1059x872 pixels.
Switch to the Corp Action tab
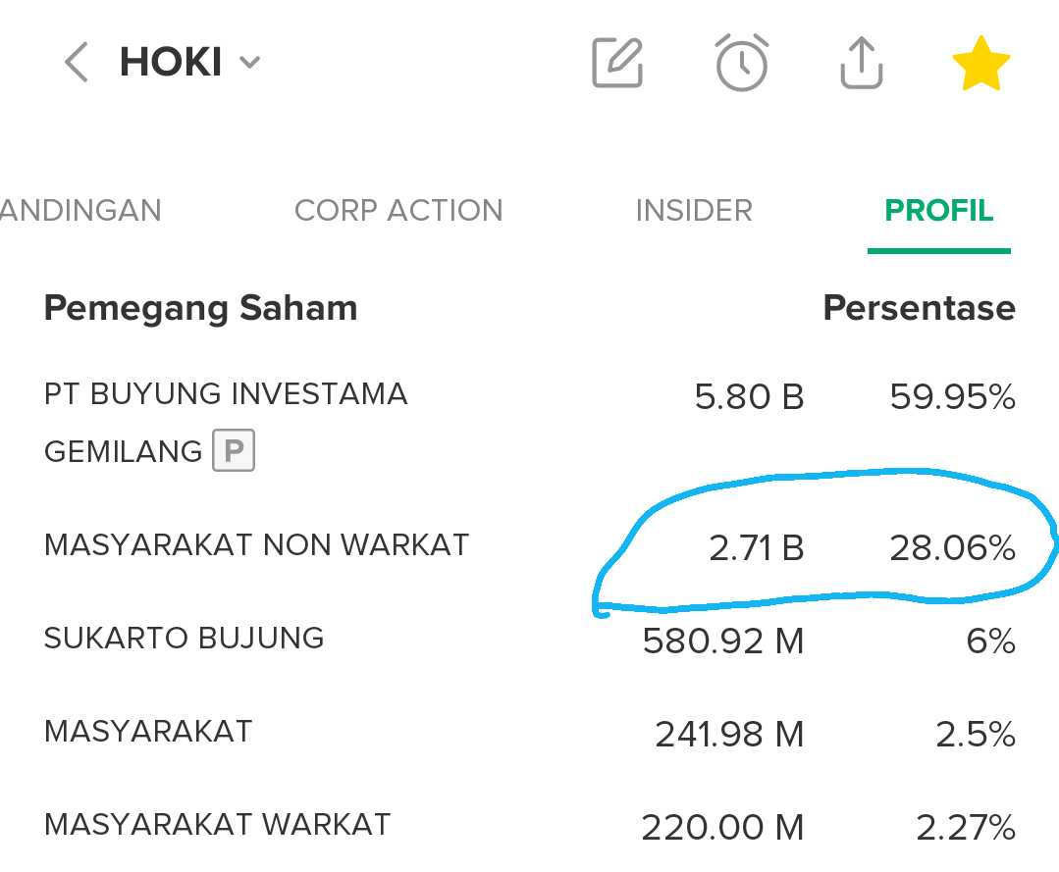tap(398, 211)
